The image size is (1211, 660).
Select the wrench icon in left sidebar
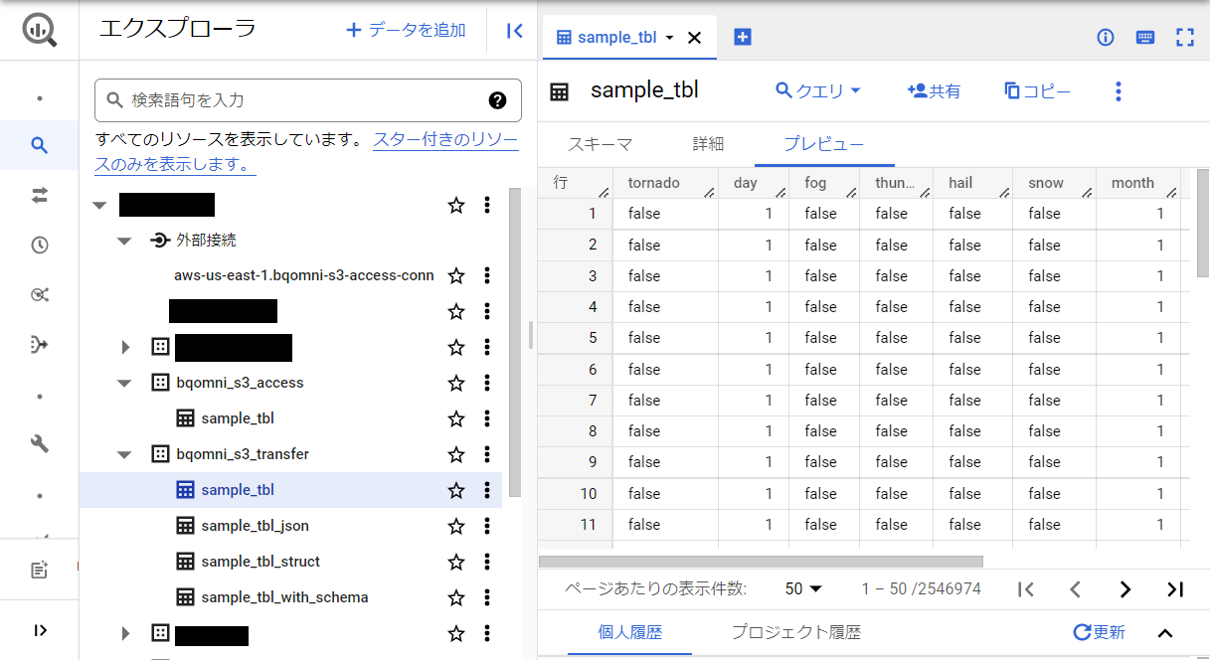[x=40, y=444]
